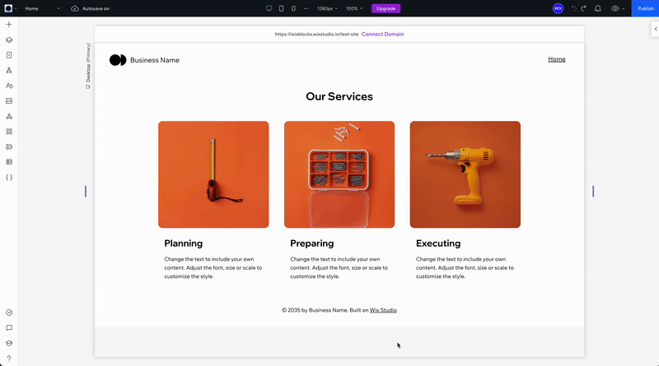Click the Undo arrow
Screen dimensions: 659x366
pos(573,8)
